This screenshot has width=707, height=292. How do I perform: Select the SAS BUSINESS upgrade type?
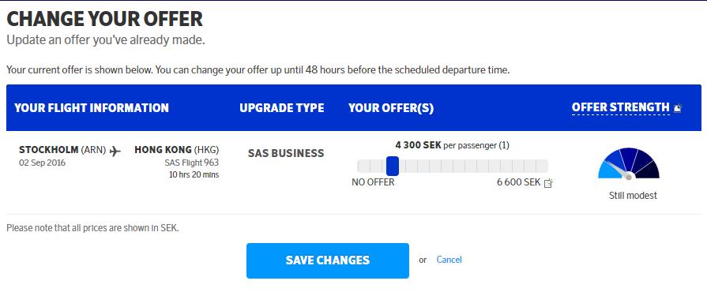pyautogui.click(x=286, y=153)
